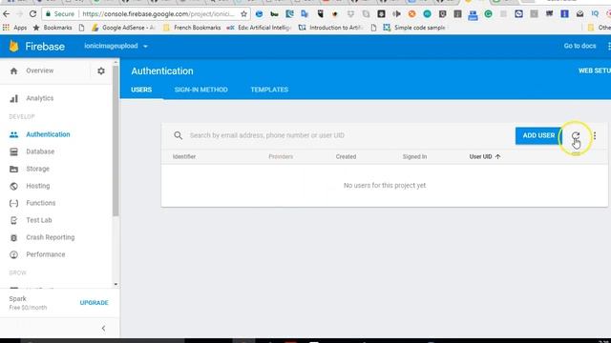Click the Created column header

click(x=346, y=156)
